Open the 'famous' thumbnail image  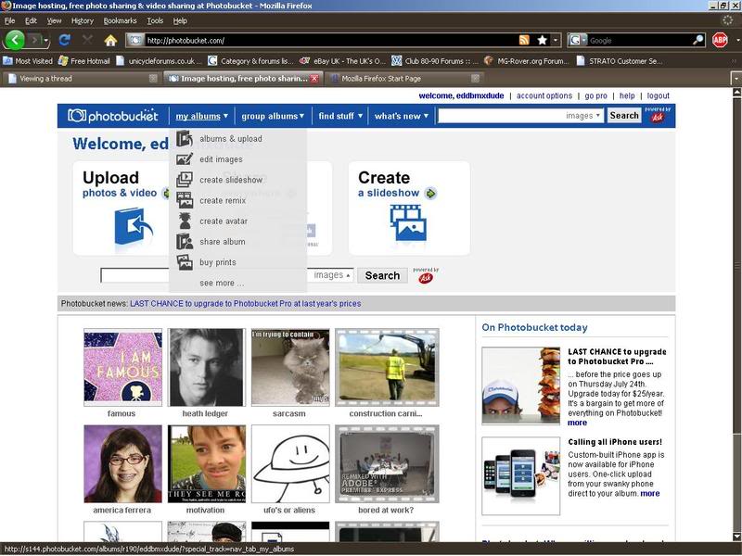tap(122, 367)
